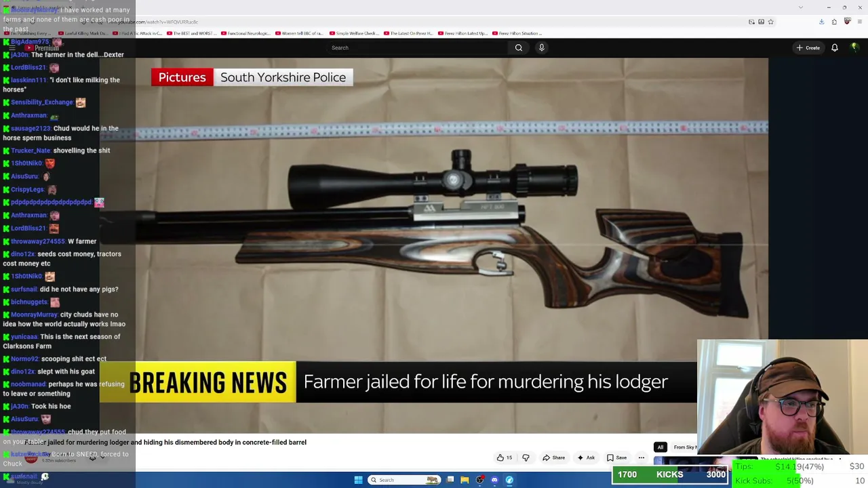Open the shield extension icon in toolbar
868x488 pixels.
click(x=847, y=22)
